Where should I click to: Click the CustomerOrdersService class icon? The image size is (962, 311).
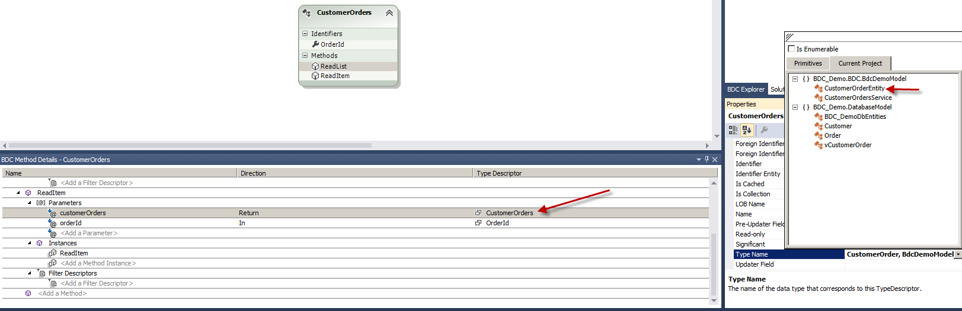[819, 98]
